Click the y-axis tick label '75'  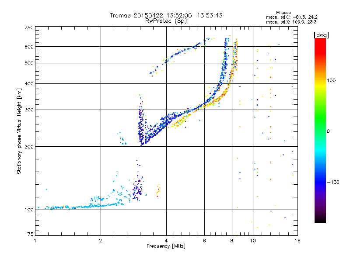pos(31,234)
